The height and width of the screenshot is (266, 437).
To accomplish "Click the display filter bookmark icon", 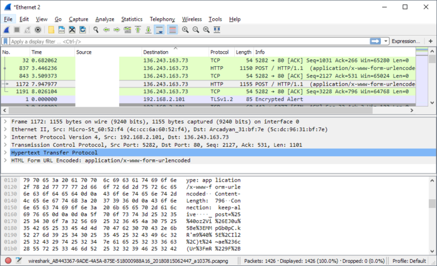I will tap(6, 41).
